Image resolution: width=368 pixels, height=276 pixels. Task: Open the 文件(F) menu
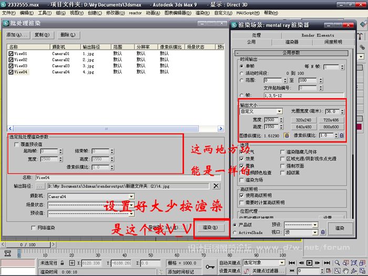pyautogui.click(x=9, y=13)
